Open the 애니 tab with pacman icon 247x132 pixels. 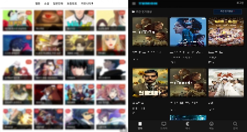pos(187,126)
